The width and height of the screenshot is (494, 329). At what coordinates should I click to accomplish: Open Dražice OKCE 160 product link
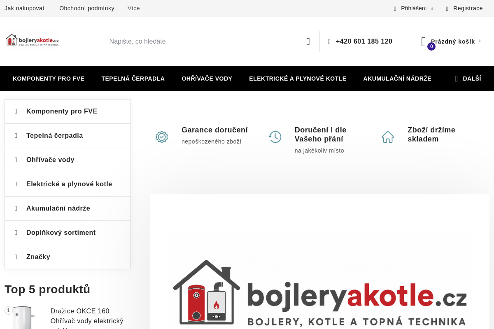[x=87, y=318]
